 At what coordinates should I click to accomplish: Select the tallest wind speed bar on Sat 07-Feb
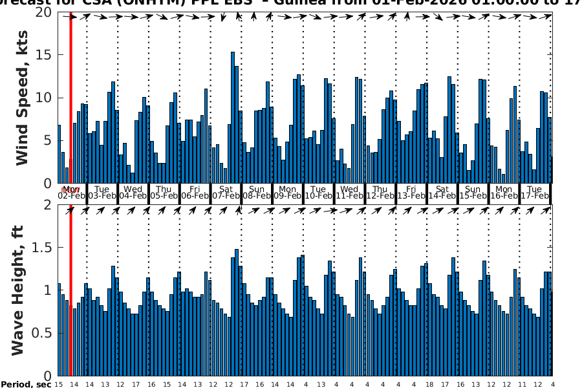(x=233, y=118)
